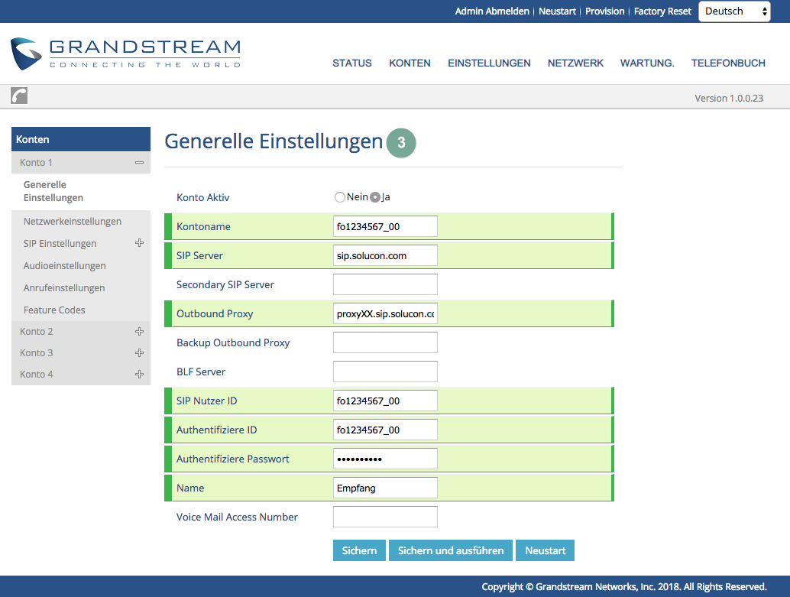
Task: Focus the Outbound Proxy input field
Action: click(385, 313)
